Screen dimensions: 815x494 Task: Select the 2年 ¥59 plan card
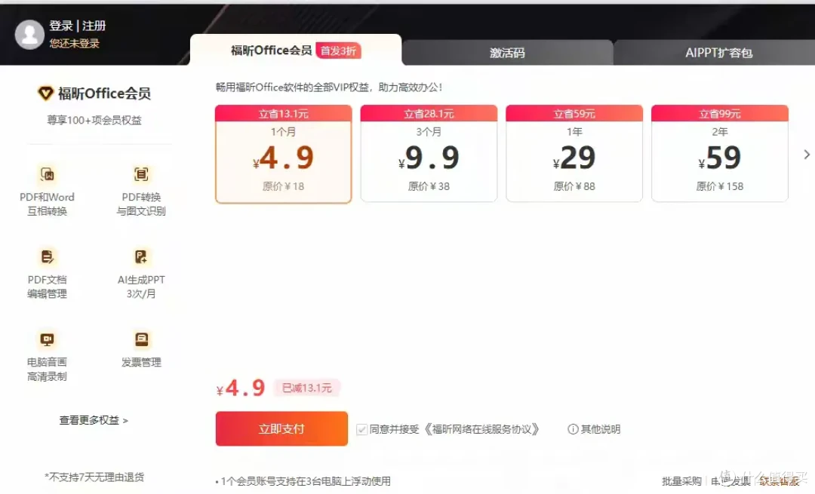click(720, 154)
